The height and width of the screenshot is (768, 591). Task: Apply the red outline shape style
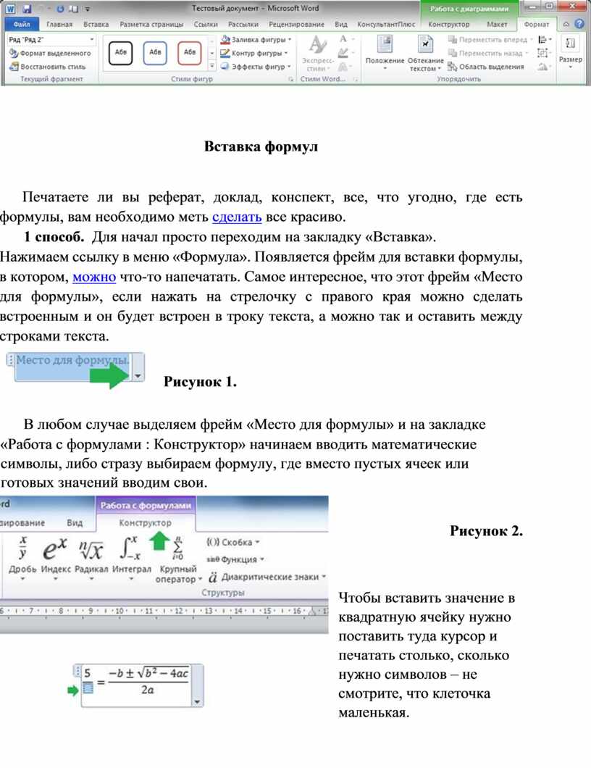click(x=190, y=52)
